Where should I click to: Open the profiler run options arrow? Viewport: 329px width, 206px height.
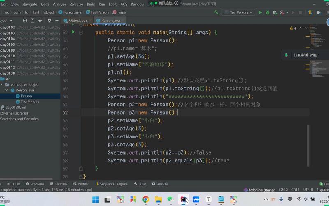click(287, 12)
